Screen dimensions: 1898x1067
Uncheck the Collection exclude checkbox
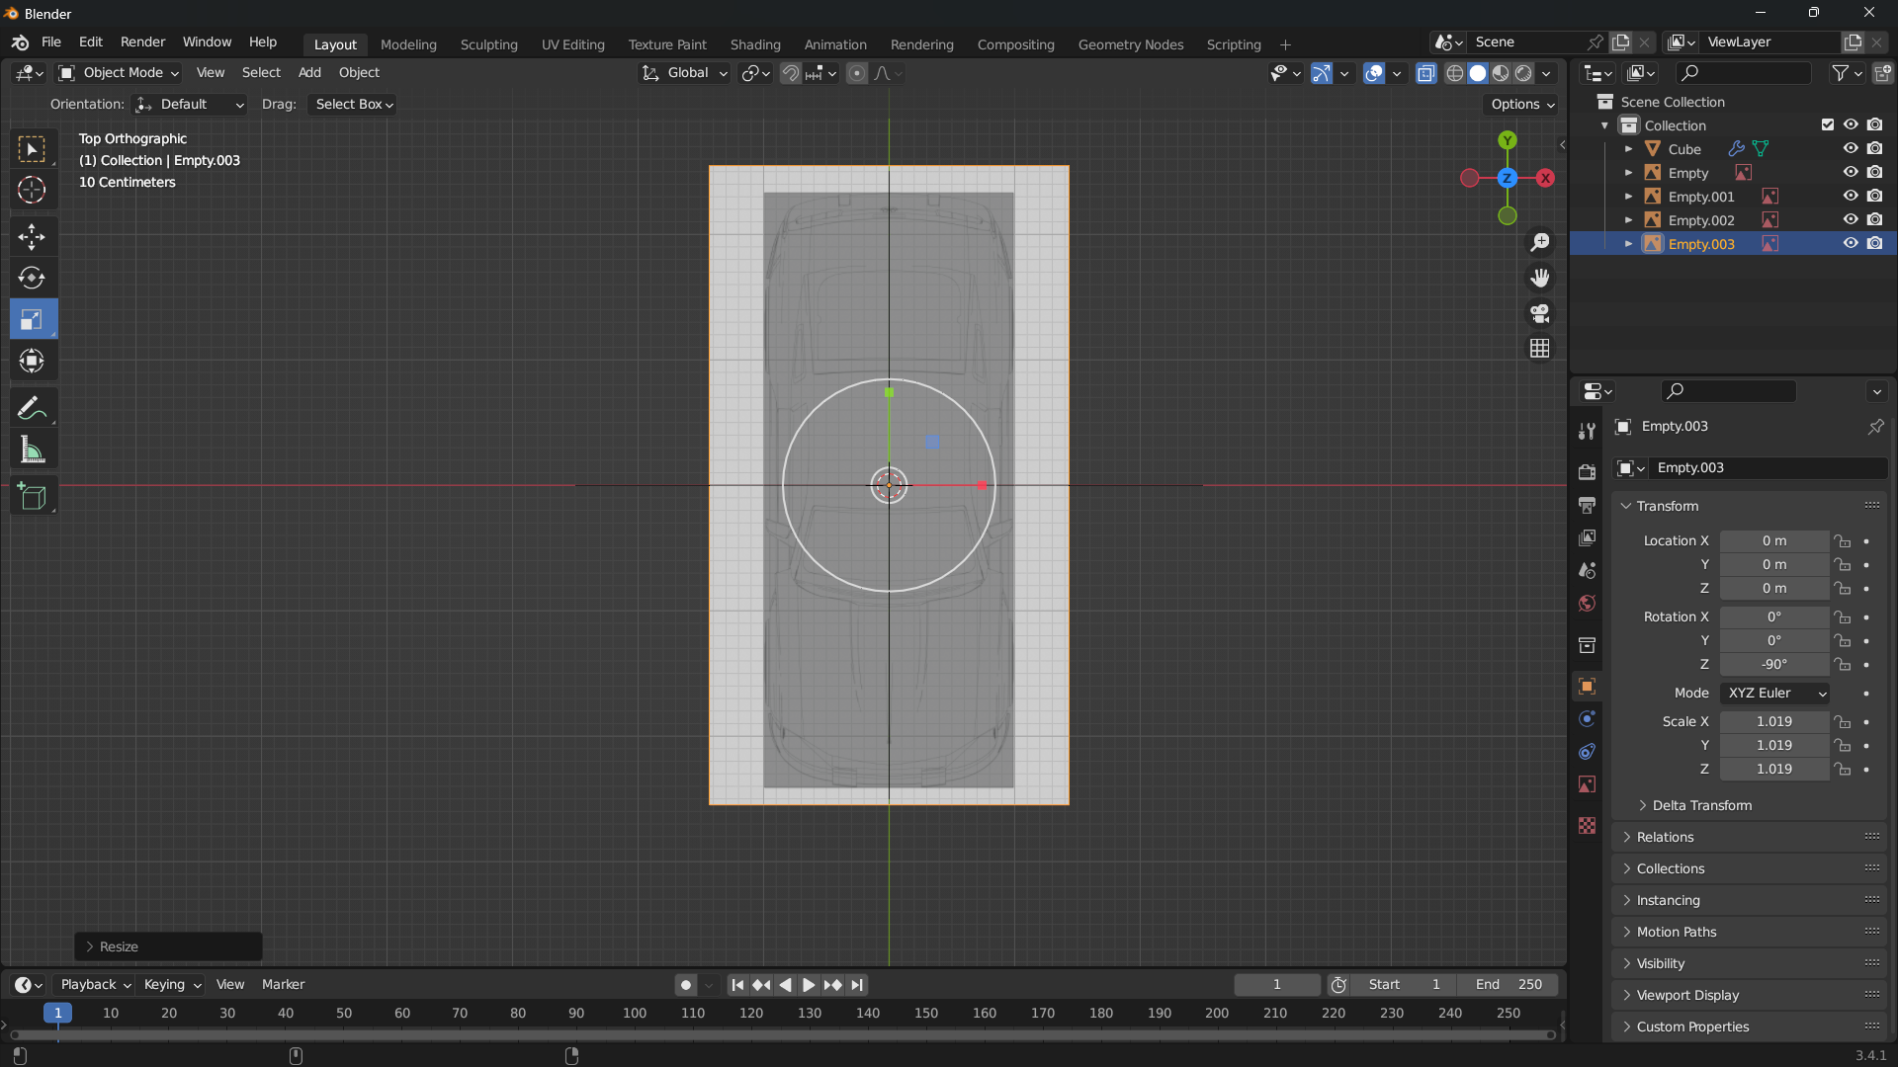click(1827, 124)
